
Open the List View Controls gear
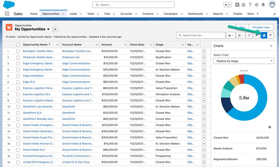231,36
